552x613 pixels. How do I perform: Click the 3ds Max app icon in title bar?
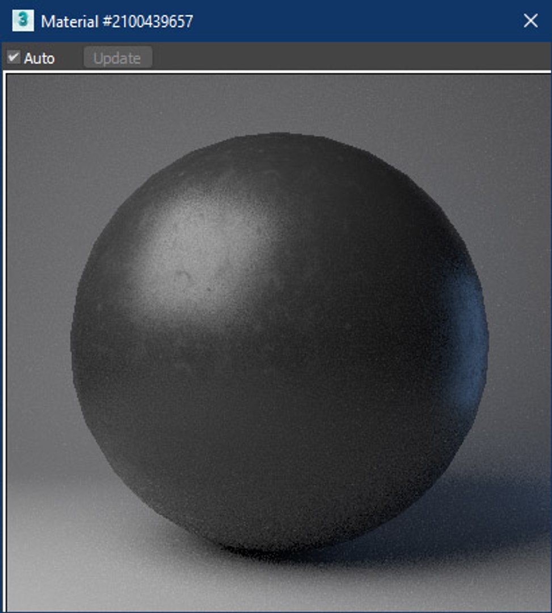[23, 20]
